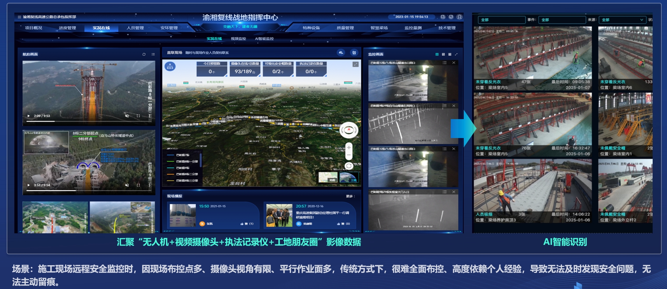Expand the map with its fullscreen icon
Screen dimensions: 667x289
tap(356, 64)
